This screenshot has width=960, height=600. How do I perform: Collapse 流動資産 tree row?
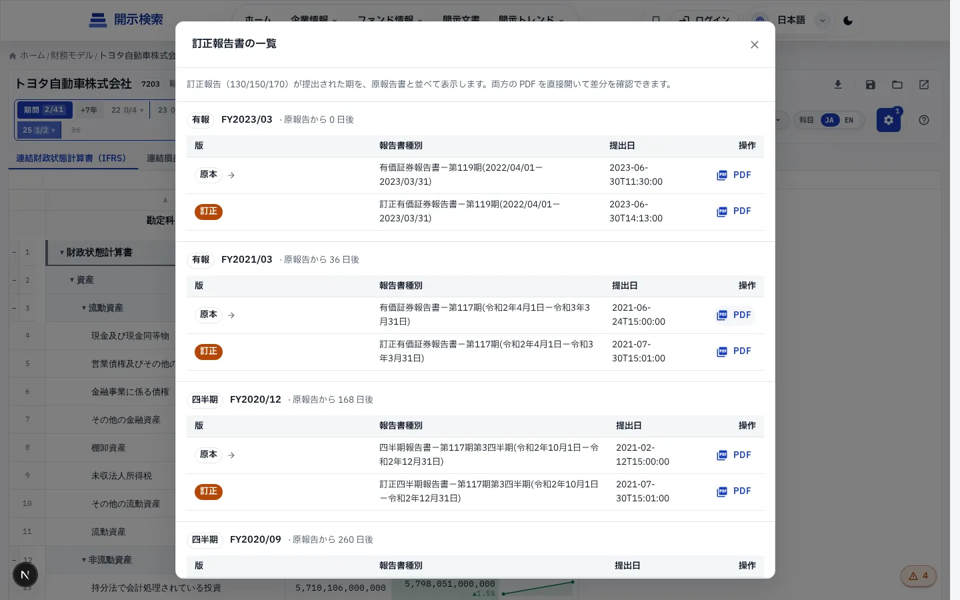[x=84, y=308]
